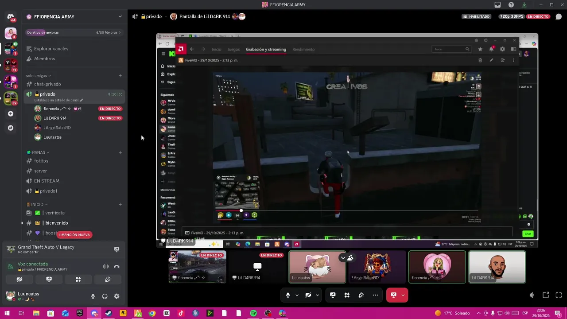Viewport: 567px width, 319px height.
Task: Adjust stream volume speaker icon
Action: pos(532,295)
